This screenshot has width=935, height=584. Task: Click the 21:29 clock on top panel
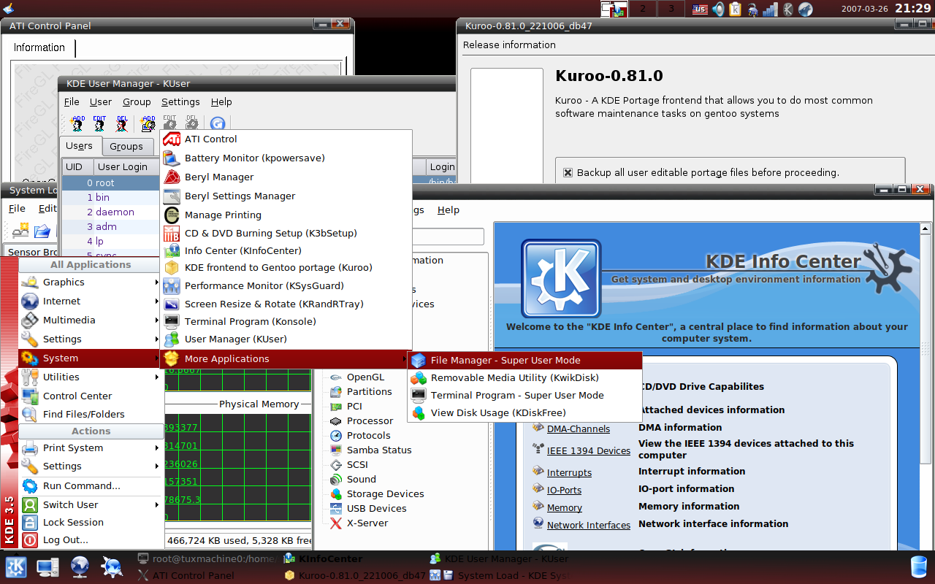point(913,9)
